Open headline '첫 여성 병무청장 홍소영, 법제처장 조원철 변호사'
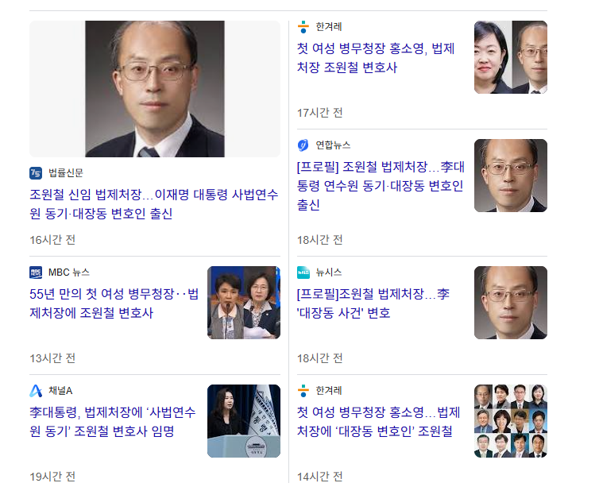This screenshot has height=487, width=599. coord(376,58)
